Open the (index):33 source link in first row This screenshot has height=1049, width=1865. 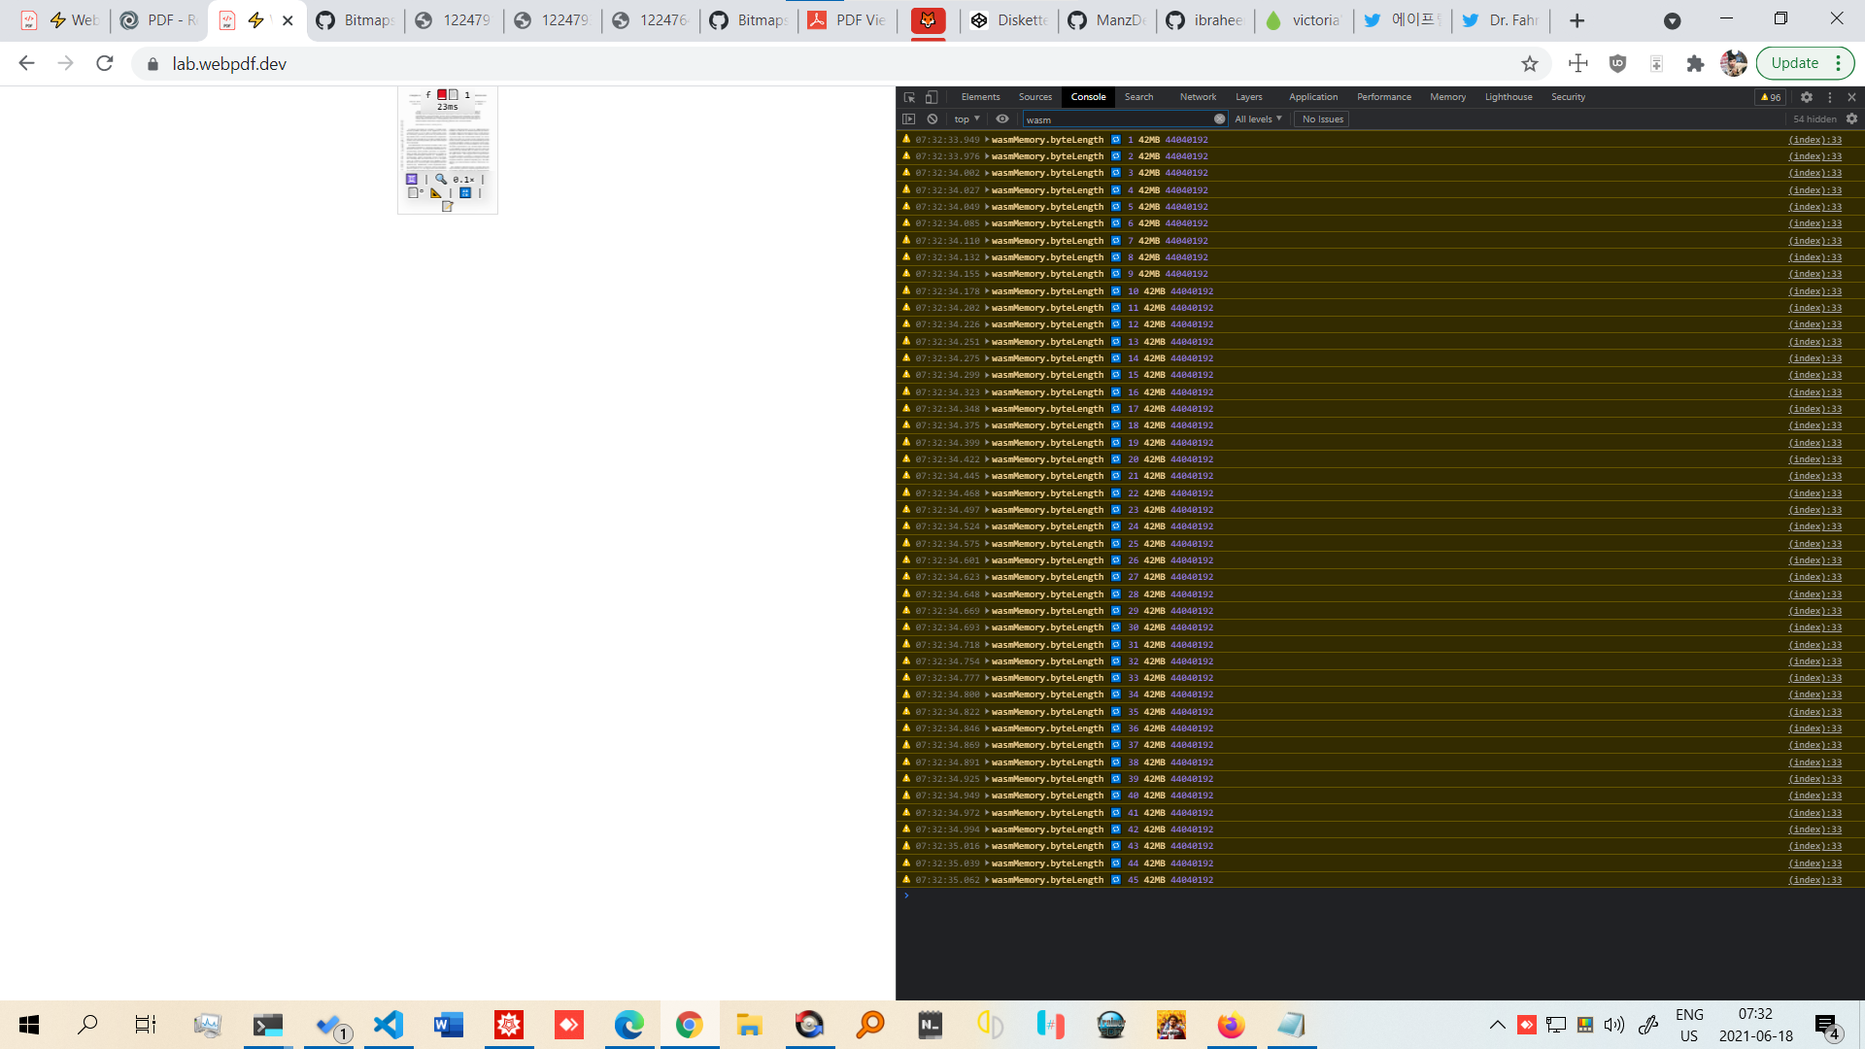pos(1814,140)
